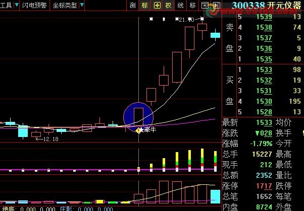The width and height of the screenshot is (304, 211).
Task: Click the 总额 value 2352
Action: (x=264, y=175)
